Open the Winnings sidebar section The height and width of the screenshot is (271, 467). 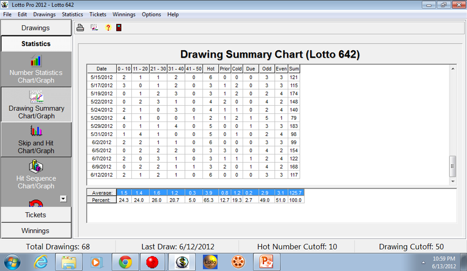coord(36,231)
